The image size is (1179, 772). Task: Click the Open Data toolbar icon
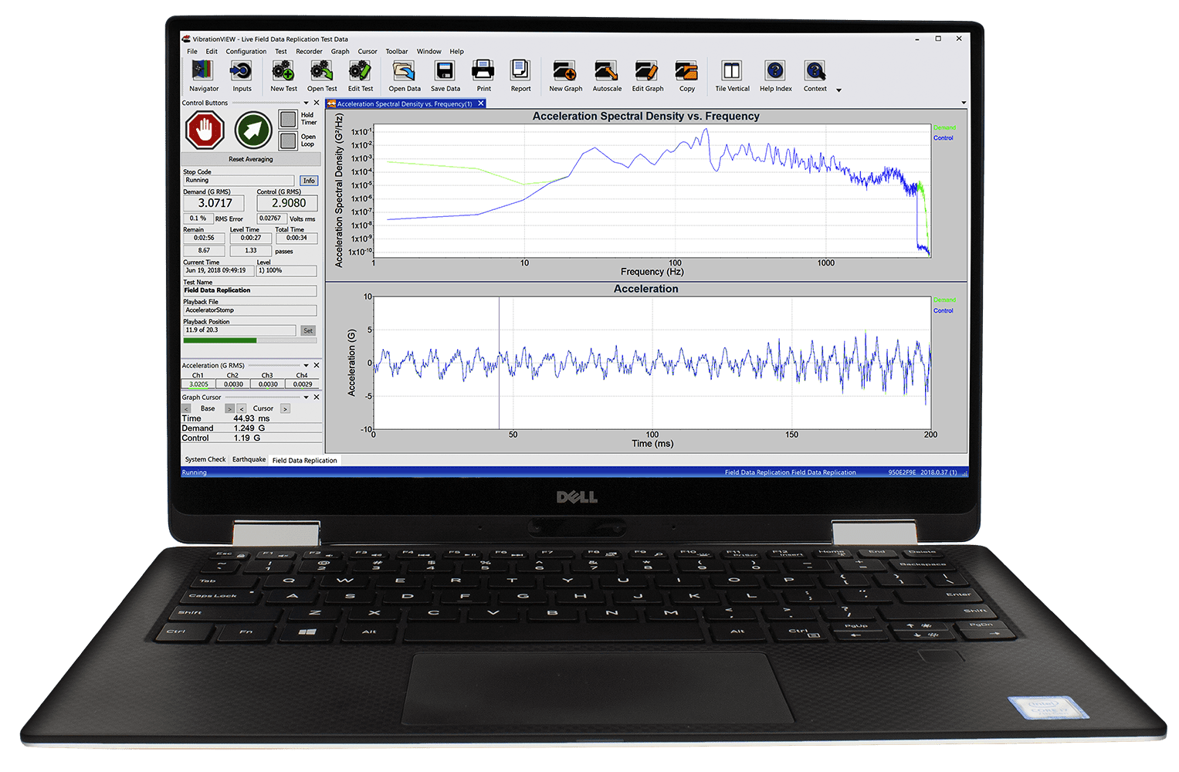[404, 71]
